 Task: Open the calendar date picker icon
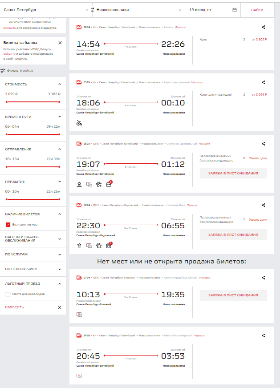coord(235,10)
